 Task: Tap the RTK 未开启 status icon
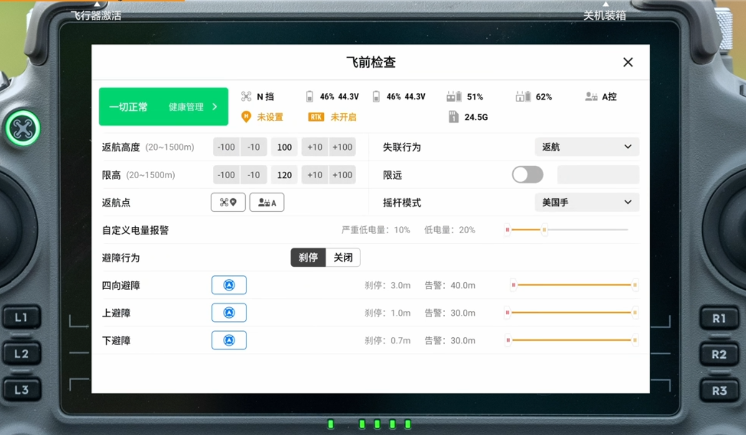coord(316,117)
